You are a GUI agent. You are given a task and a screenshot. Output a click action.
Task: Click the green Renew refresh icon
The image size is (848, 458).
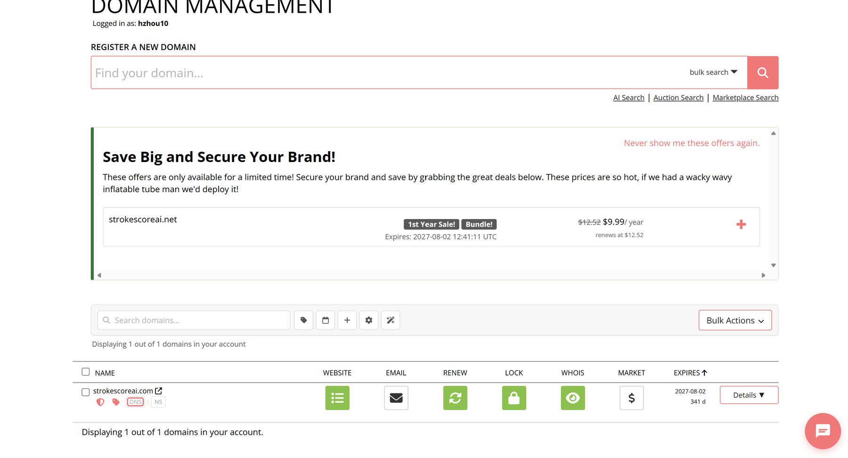tap(455, 398)
